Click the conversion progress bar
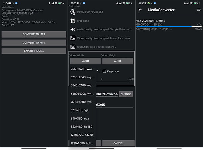The image size is (203, 150). point(169,26)
